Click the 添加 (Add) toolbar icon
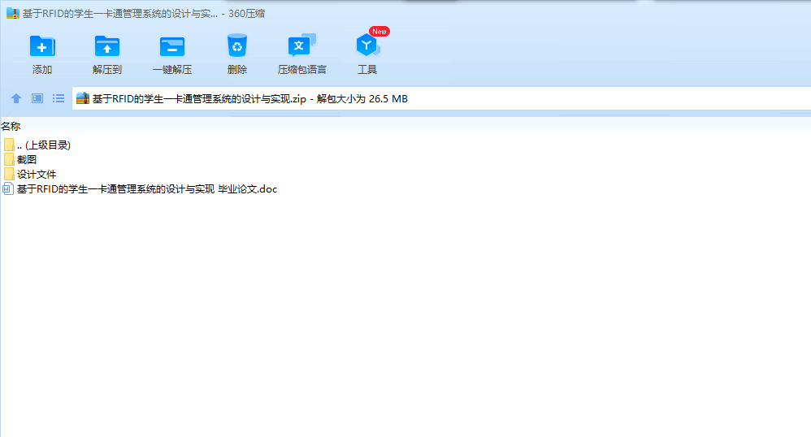This screenshot has height=437, width=811. (42, 46)
